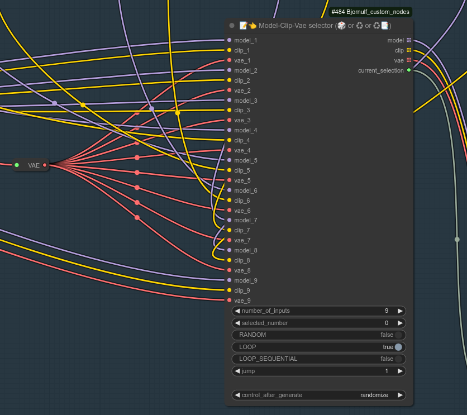Click the grid icon beside the clip output
This screenshot has height=415, width=467.
tap(409, 50)
